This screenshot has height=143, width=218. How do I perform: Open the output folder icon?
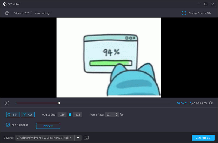point(86,138)
